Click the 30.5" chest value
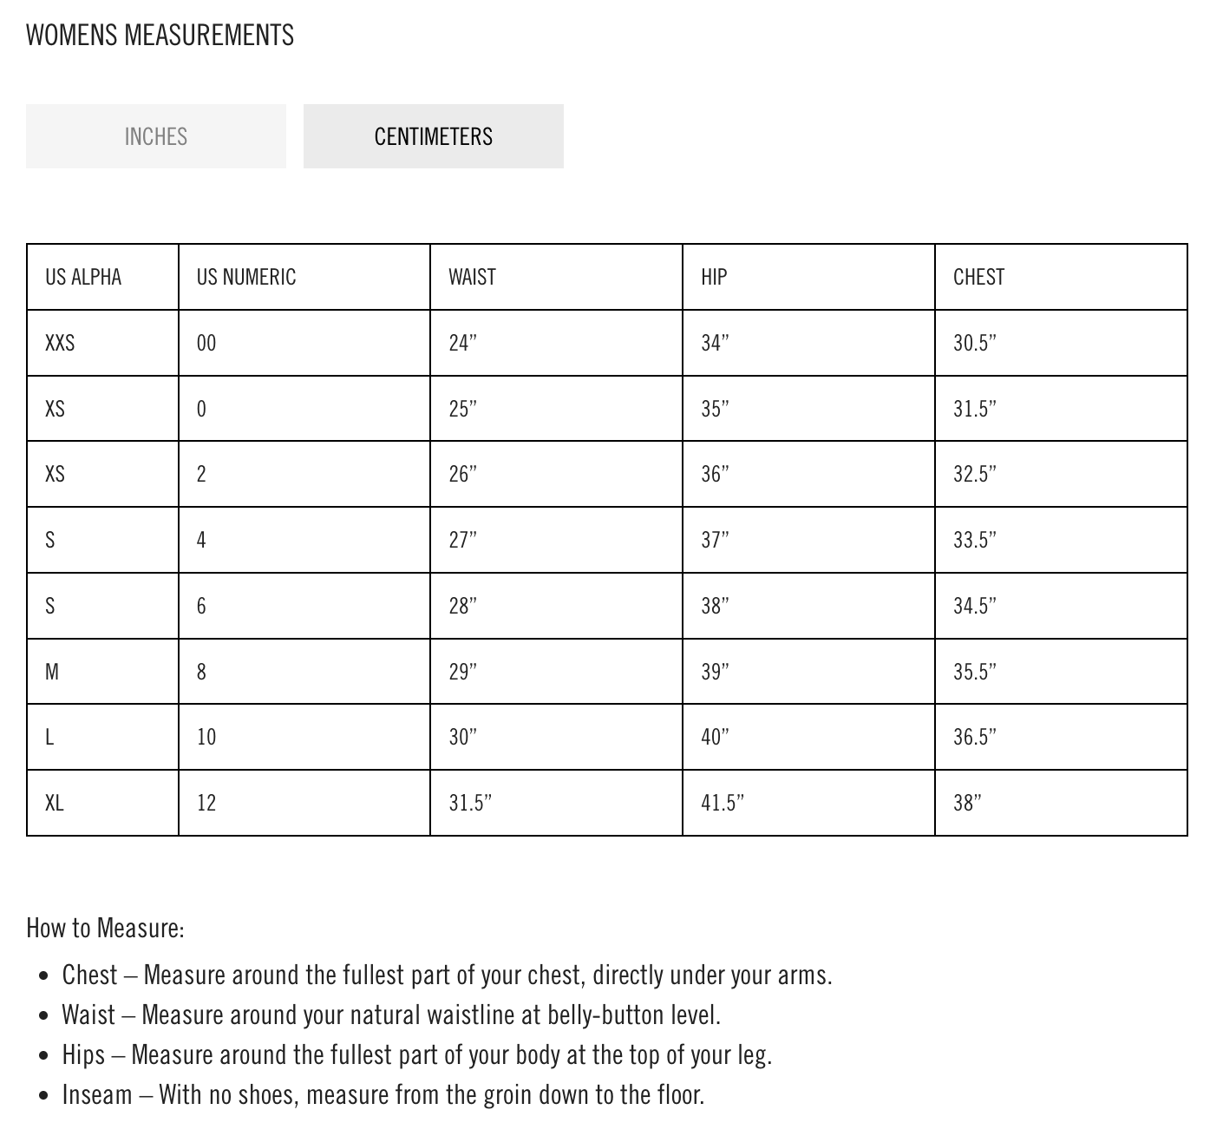 pos(975,343)
